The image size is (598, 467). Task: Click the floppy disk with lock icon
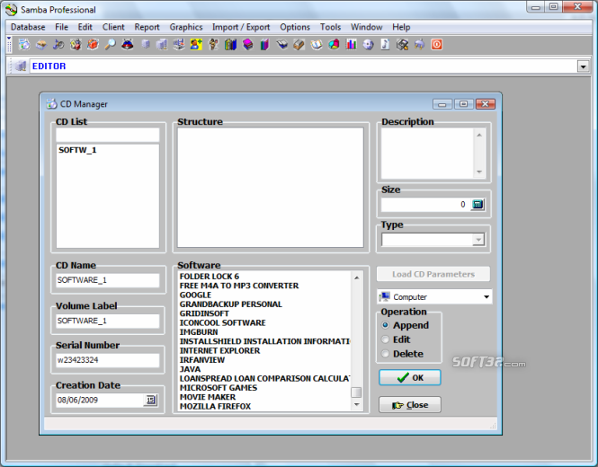pos(402,45)
